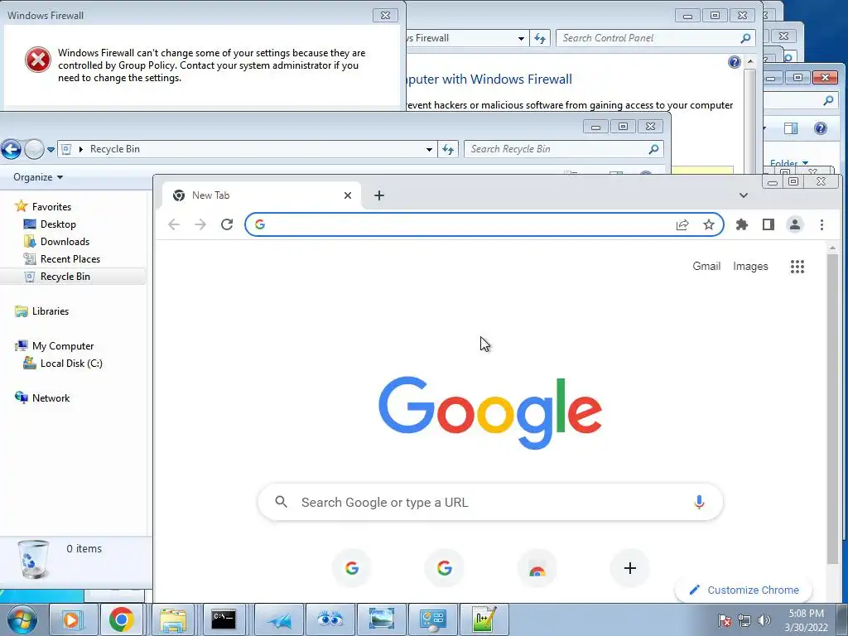Open Windows Media Player from taskbar
This screenshot has height=636, width=848.
(x=71, y=619)
